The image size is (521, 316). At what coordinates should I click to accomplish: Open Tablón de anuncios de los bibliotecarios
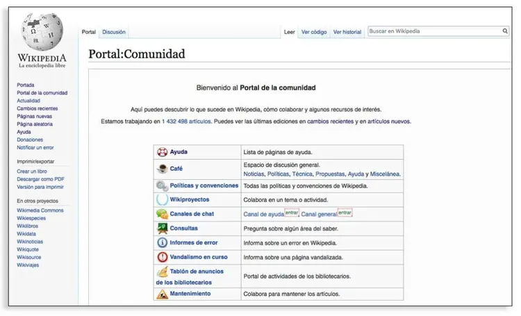coord(190,277)
